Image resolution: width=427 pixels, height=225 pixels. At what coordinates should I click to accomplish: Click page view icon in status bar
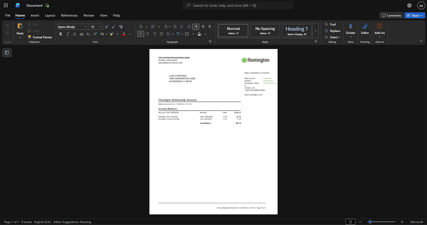350,222
